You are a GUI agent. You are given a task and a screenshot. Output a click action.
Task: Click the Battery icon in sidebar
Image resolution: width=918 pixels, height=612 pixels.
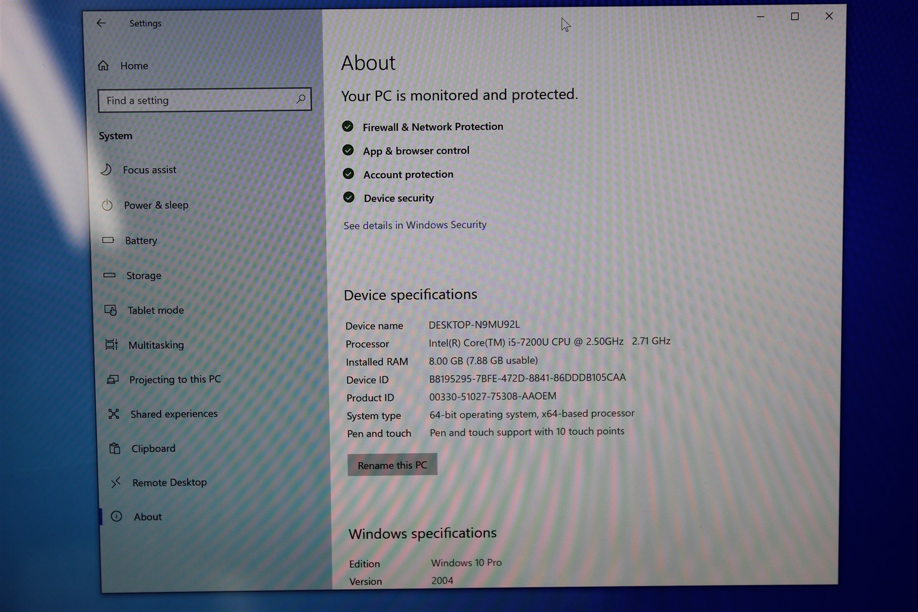pos(108,240)
